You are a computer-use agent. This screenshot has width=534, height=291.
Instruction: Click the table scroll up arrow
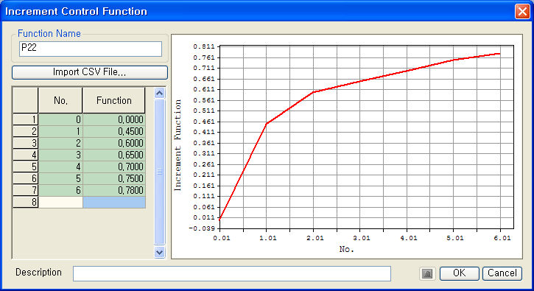159,93
